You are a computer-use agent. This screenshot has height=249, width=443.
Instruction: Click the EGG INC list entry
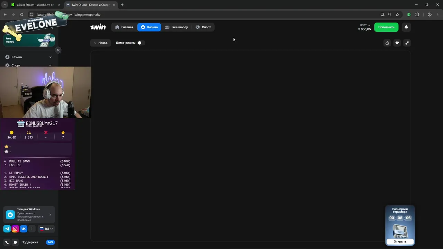37,165
